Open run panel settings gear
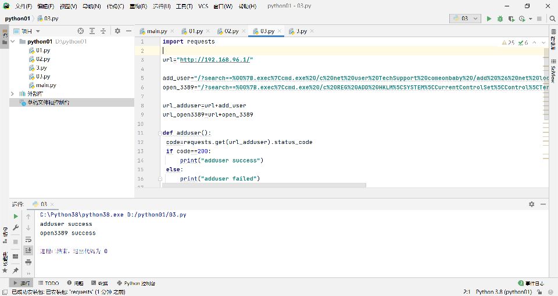This screenshot has width=558, height=296. [531, 204]
